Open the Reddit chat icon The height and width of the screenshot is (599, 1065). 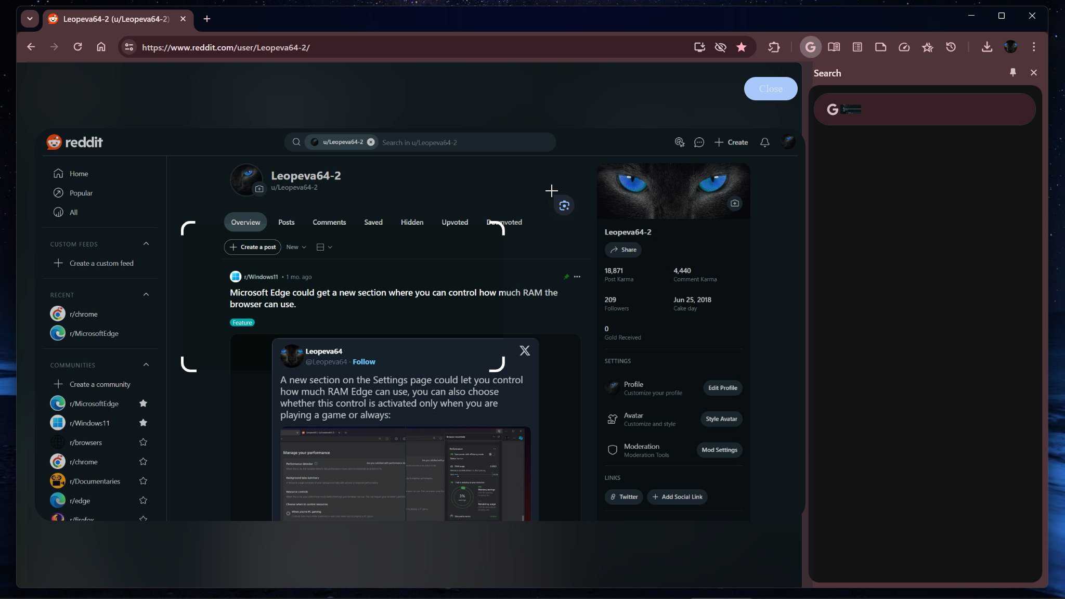[699, 142]
